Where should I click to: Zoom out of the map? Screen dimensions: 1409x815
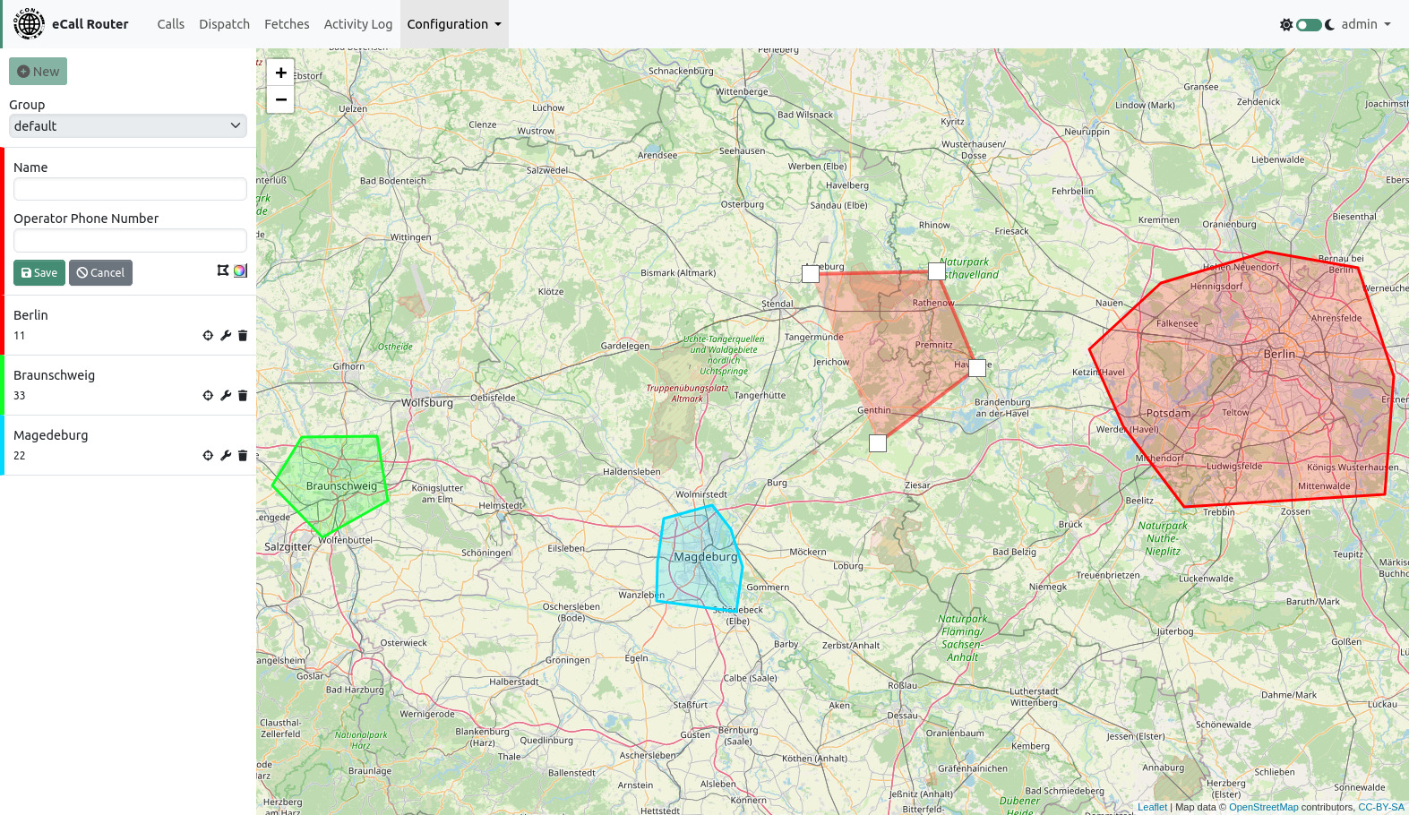point(280,99)
